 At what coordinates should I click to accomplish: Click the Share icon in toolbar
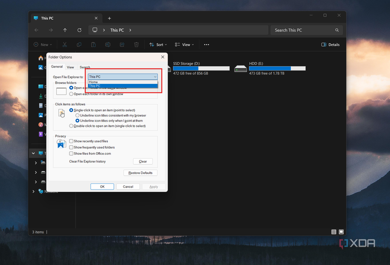click(122, 45)
